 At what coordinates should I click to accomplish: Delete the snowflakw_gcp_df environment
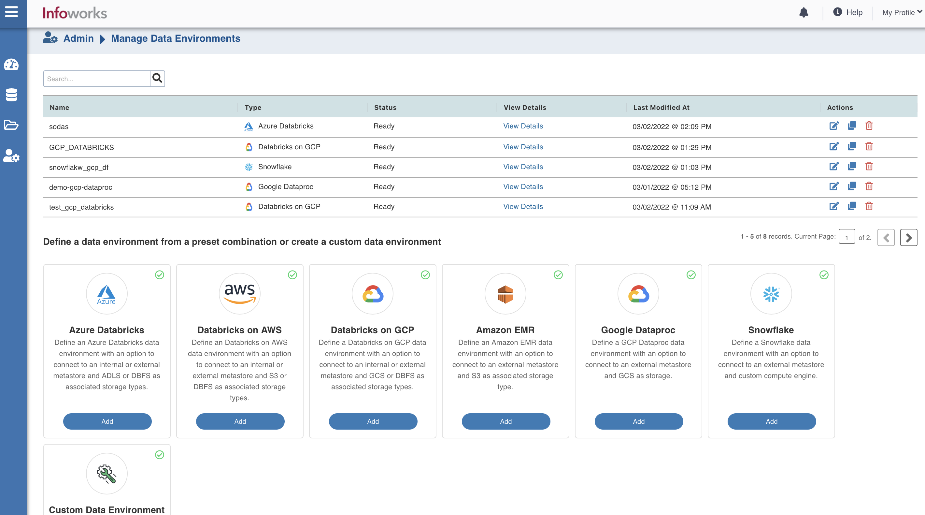click(x=869, y=166)
